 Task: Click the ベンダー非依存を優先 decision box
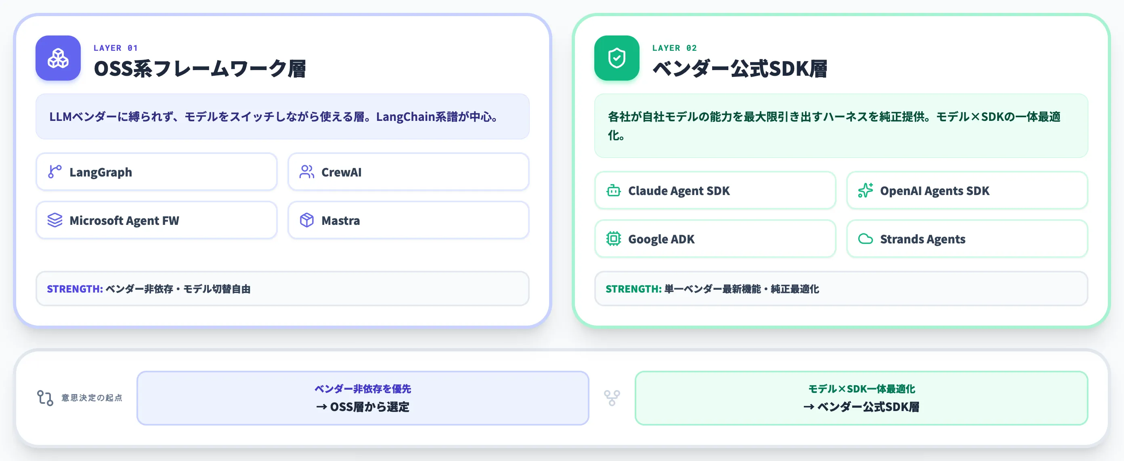click(x=363, y=398)
